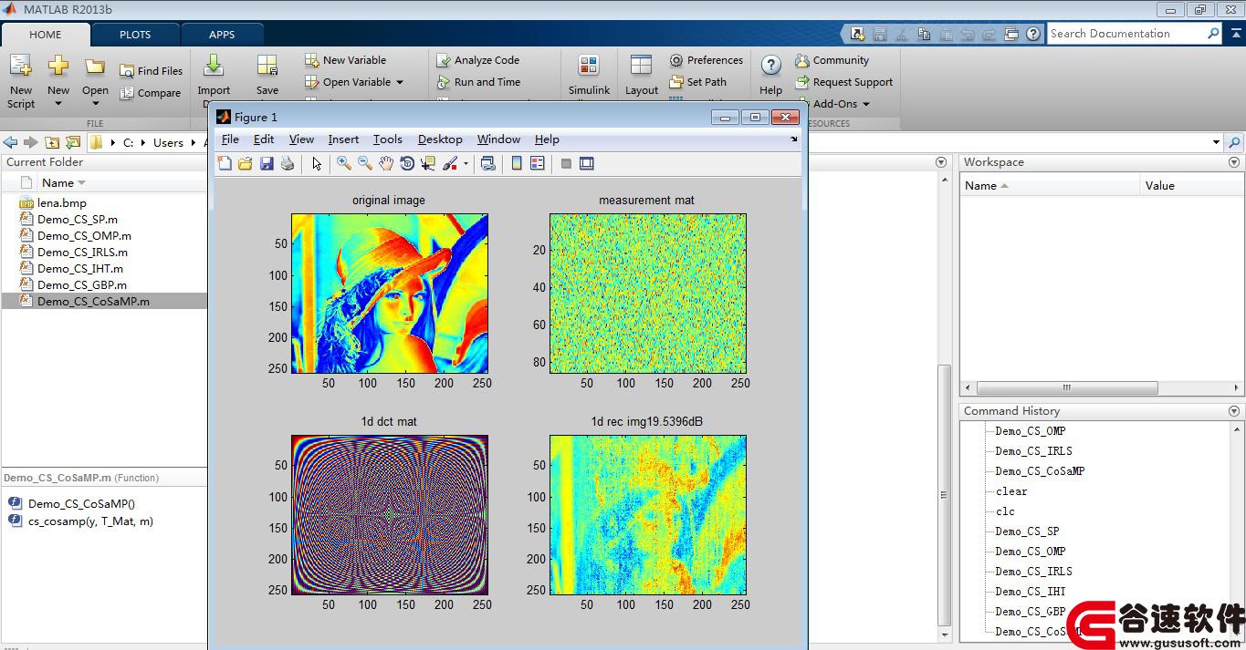The width and height of the screenshot is (1246, 650).
Task: Insert a colorbar via toolbar icon
Action: pos(517,163)
